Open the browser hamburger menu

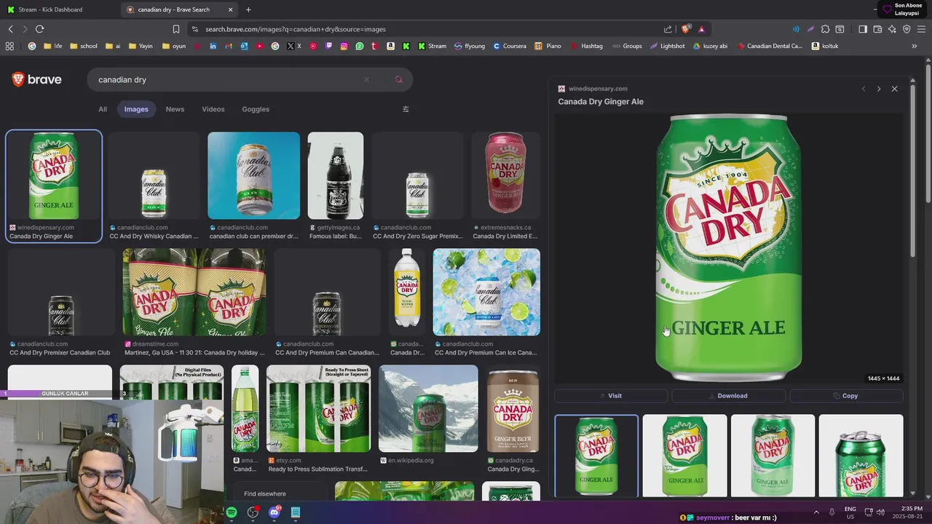click(x=922, y=29)
